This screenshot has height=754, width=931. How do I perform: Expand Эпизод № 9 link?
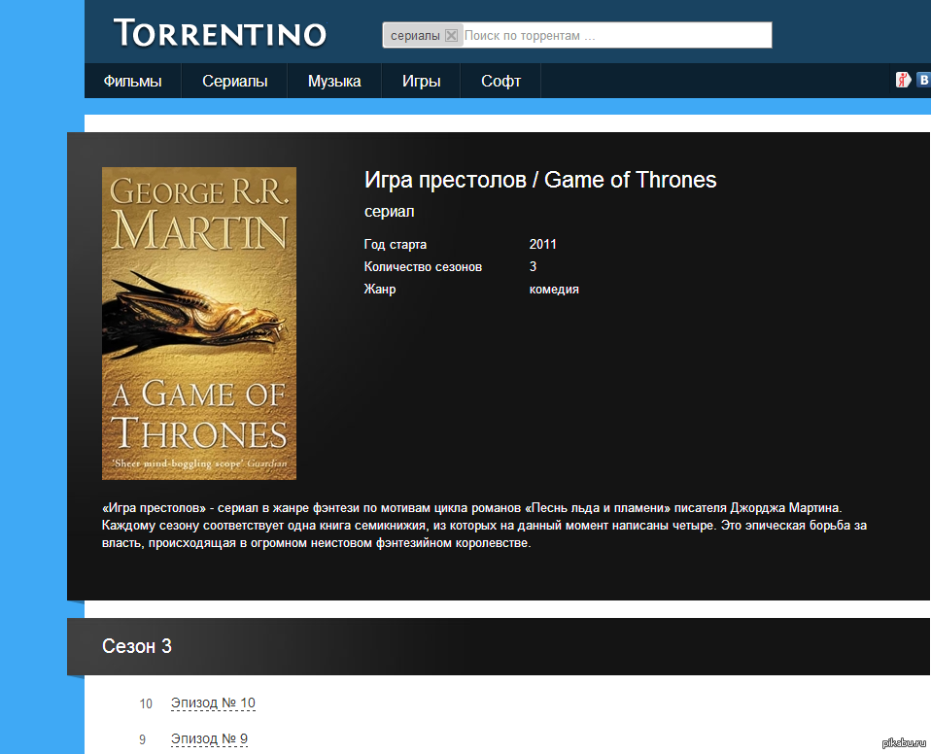point(209,739)
